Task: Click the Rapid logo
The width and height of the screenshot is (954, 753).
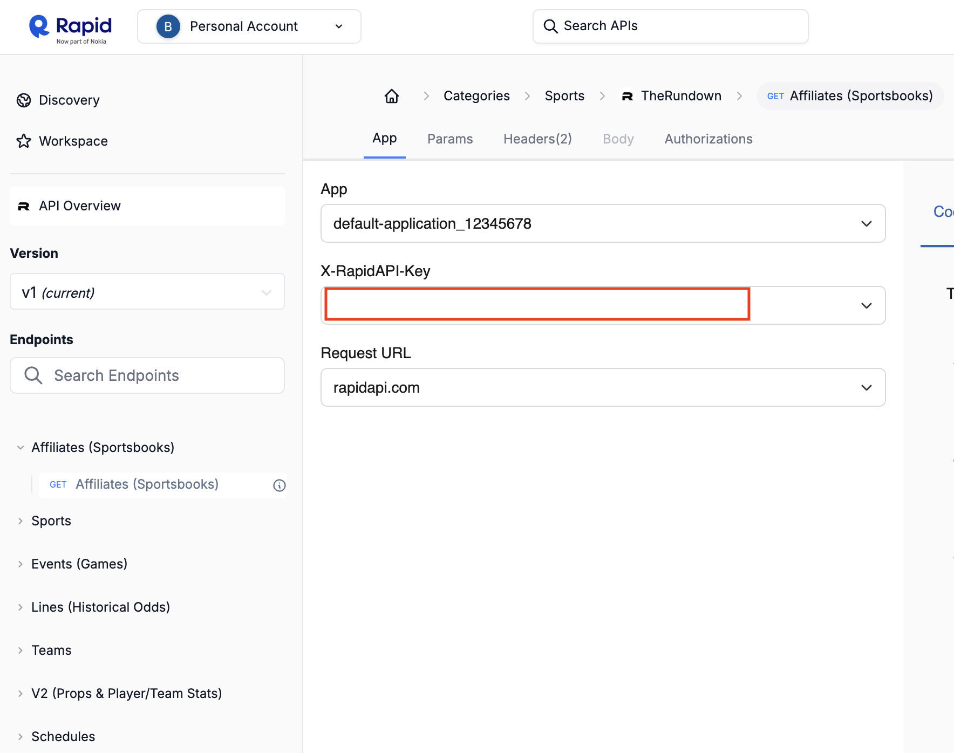Action: click(70, 29)
